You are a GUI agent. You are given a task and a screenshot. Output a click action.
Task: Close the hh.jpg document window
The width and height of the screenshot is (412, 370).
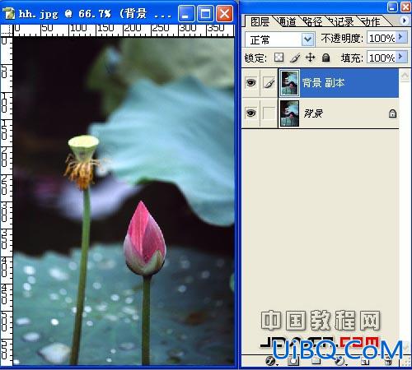coord(225,14)
